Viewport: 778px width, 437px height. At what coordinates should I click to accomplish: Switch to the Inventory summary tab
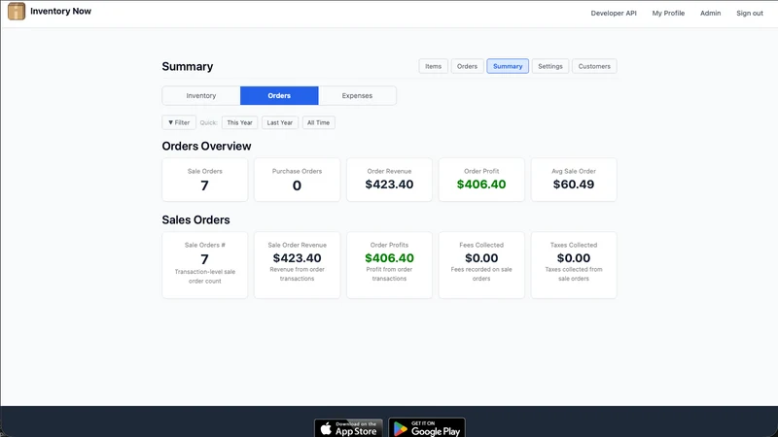tap(201, 95)
